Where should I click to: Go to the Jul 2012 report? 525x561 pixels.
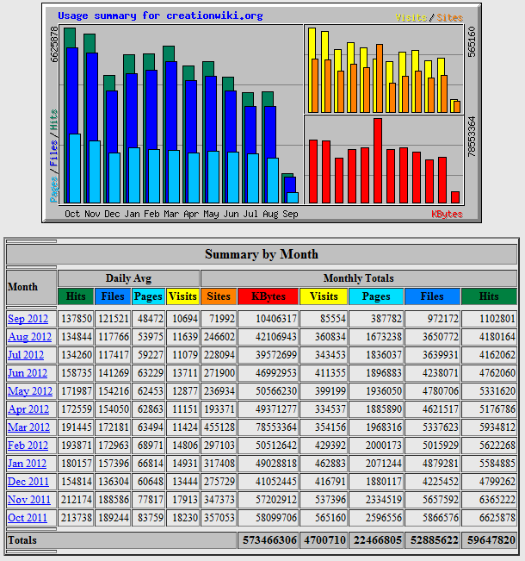pos(26,355)
